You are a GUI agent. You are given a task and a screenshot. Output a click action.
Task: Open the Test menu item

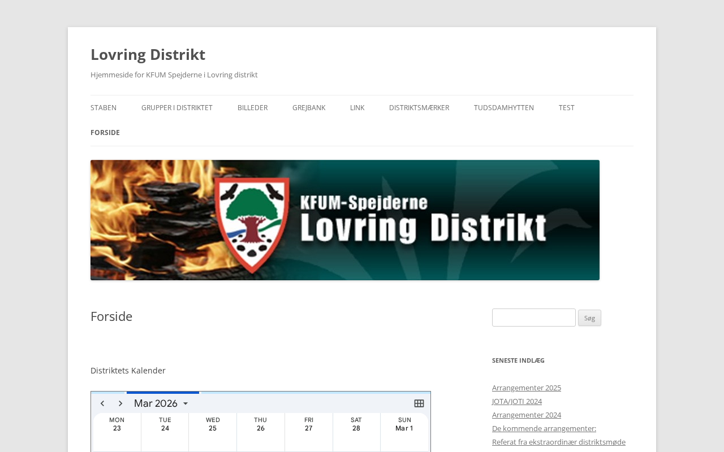tap(566, 108)
